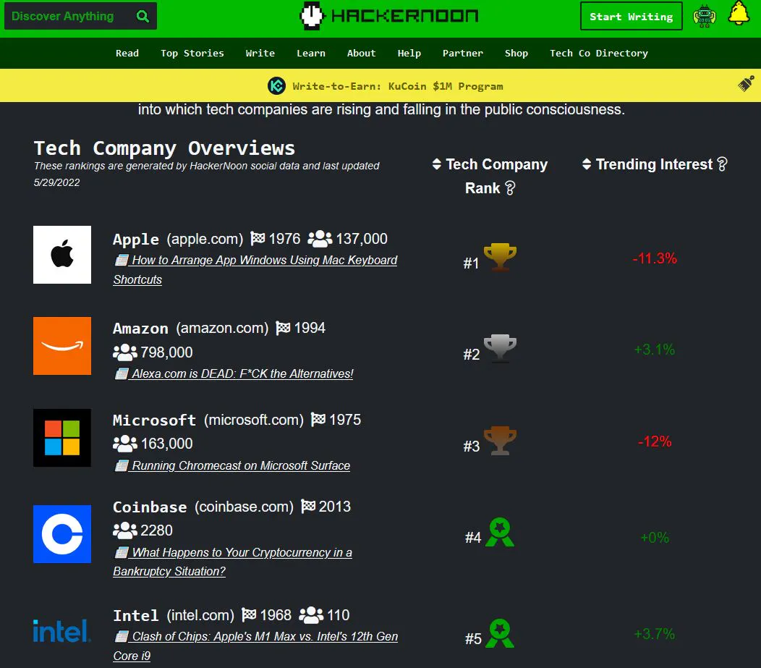Click the search magnifier icon

[142, 15]
